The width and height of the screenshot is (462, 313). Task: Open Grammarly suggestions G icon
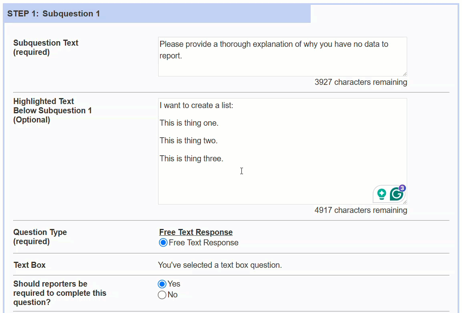(396, 195)
